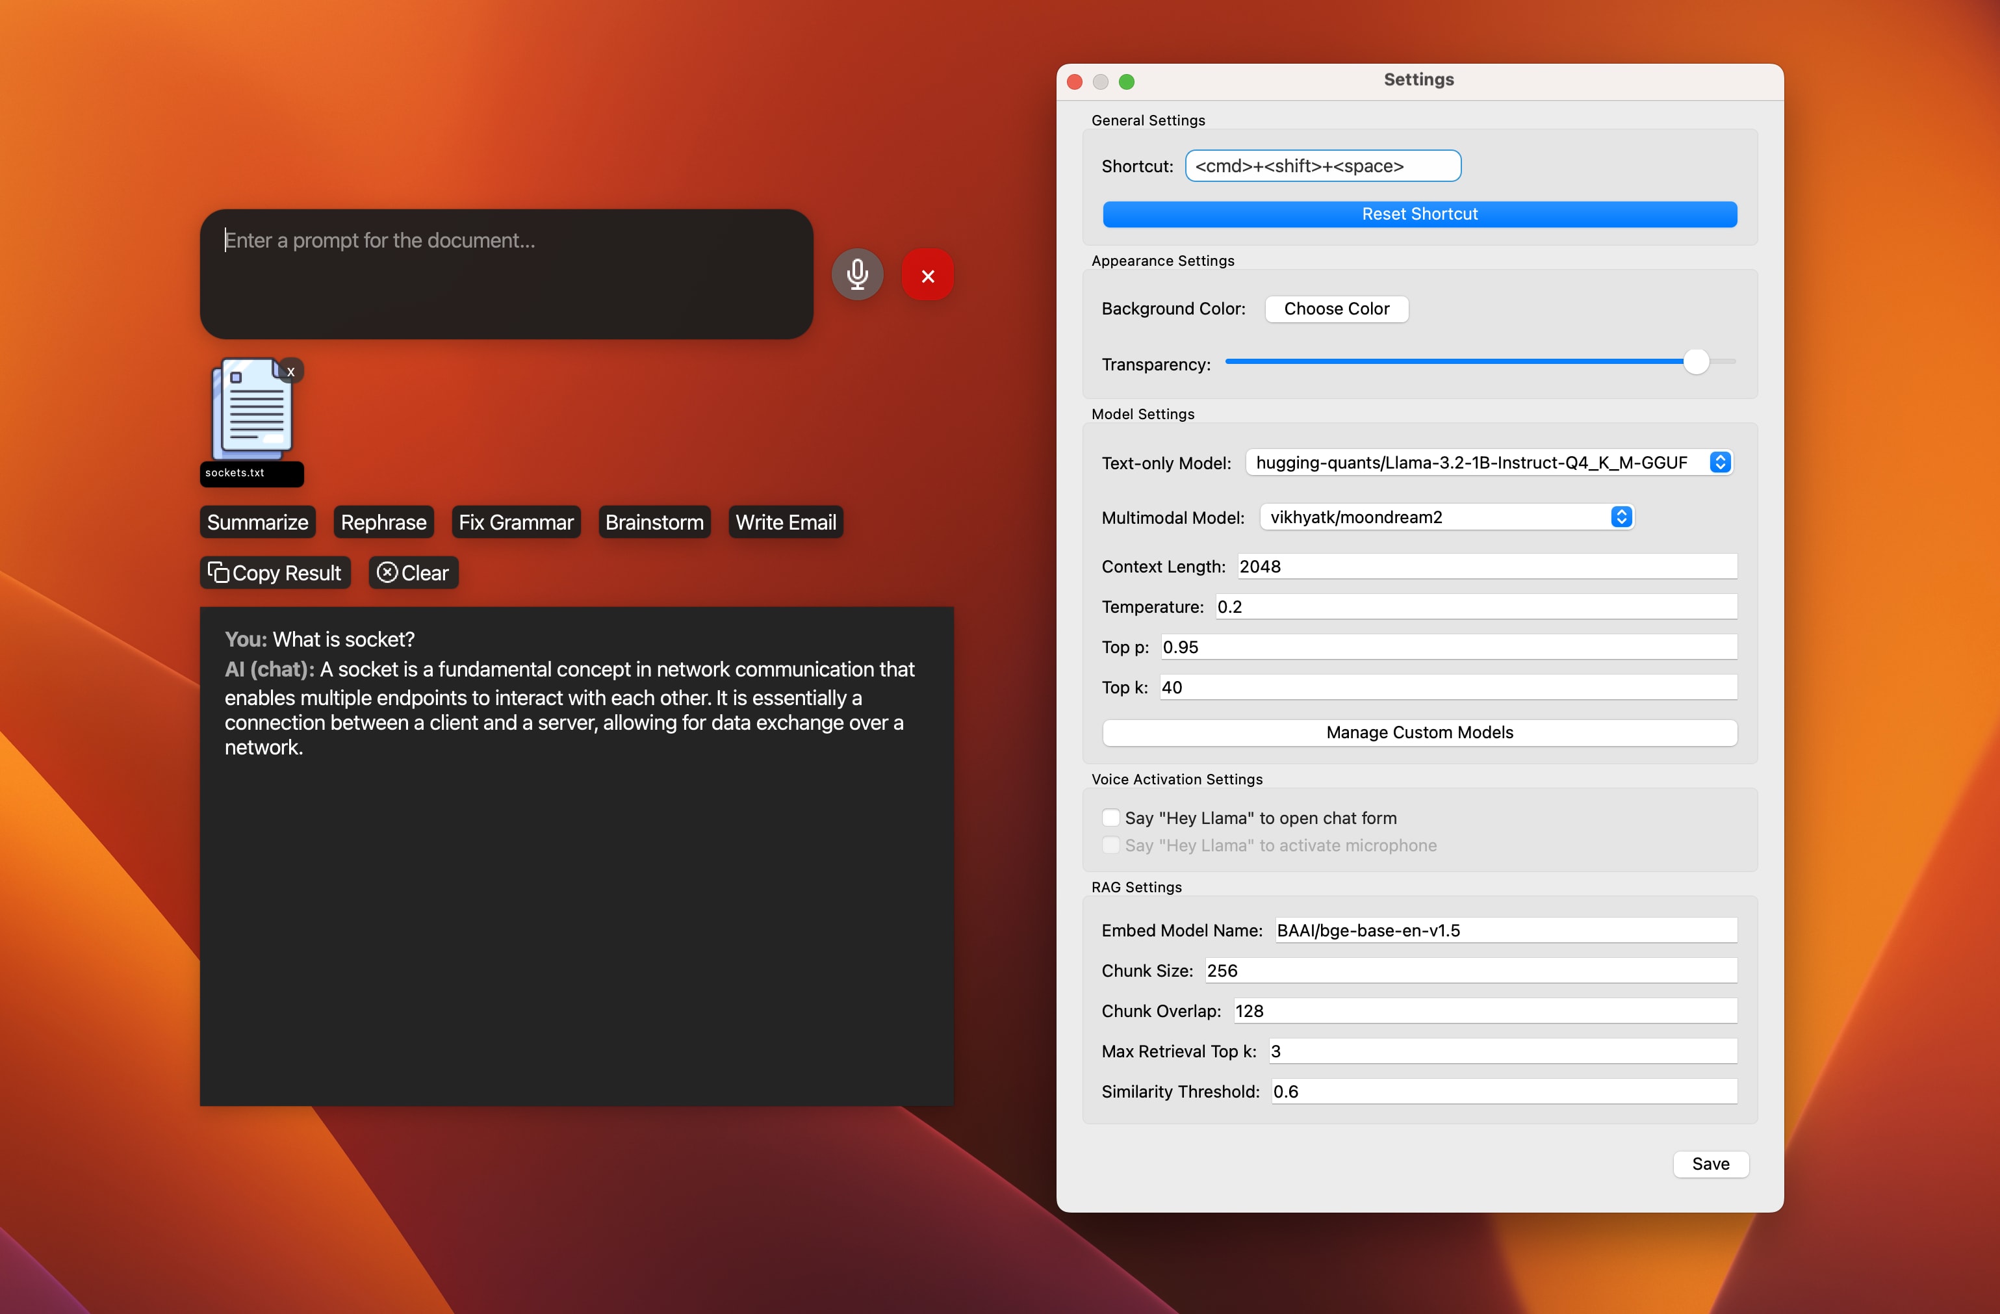
Task: Choose the Fix Grammar quick action
Action: coord(516,522)
